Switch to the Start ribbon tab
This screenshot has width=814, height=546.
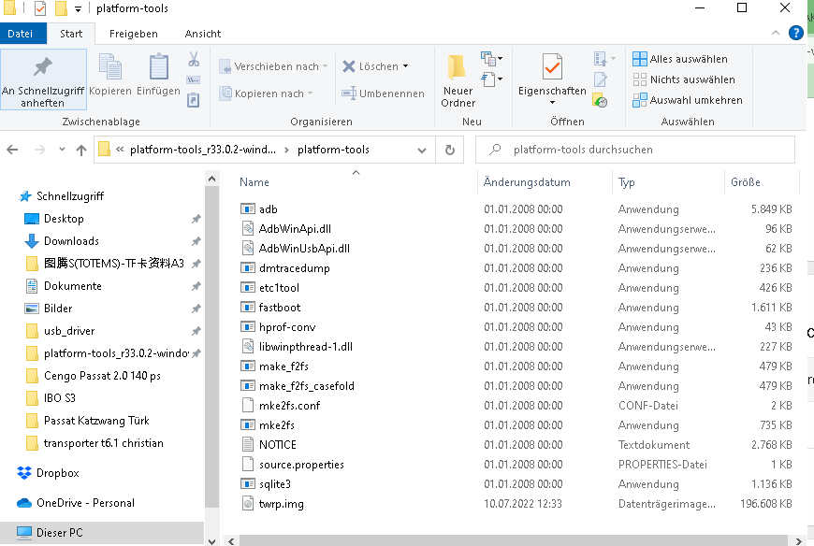71,34
